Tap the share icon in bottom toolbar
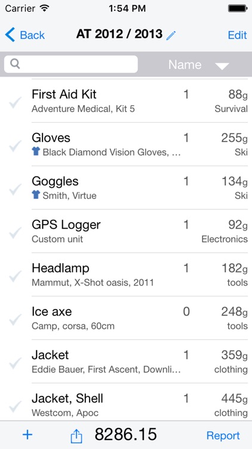The width and height of the screenshot is (252, 449). pyautogui.click(x=76, y=436)
